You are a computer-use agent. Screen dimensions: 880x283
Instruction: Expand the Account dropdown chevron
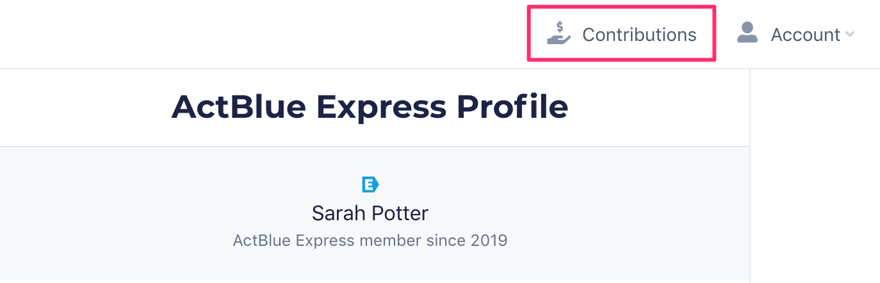(x=850, y=35)
